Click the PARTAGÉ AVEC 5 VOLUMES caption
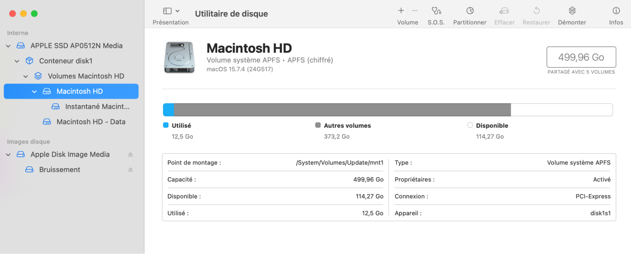This screenshot has width=631, height=254. click(x=581, y=72)
